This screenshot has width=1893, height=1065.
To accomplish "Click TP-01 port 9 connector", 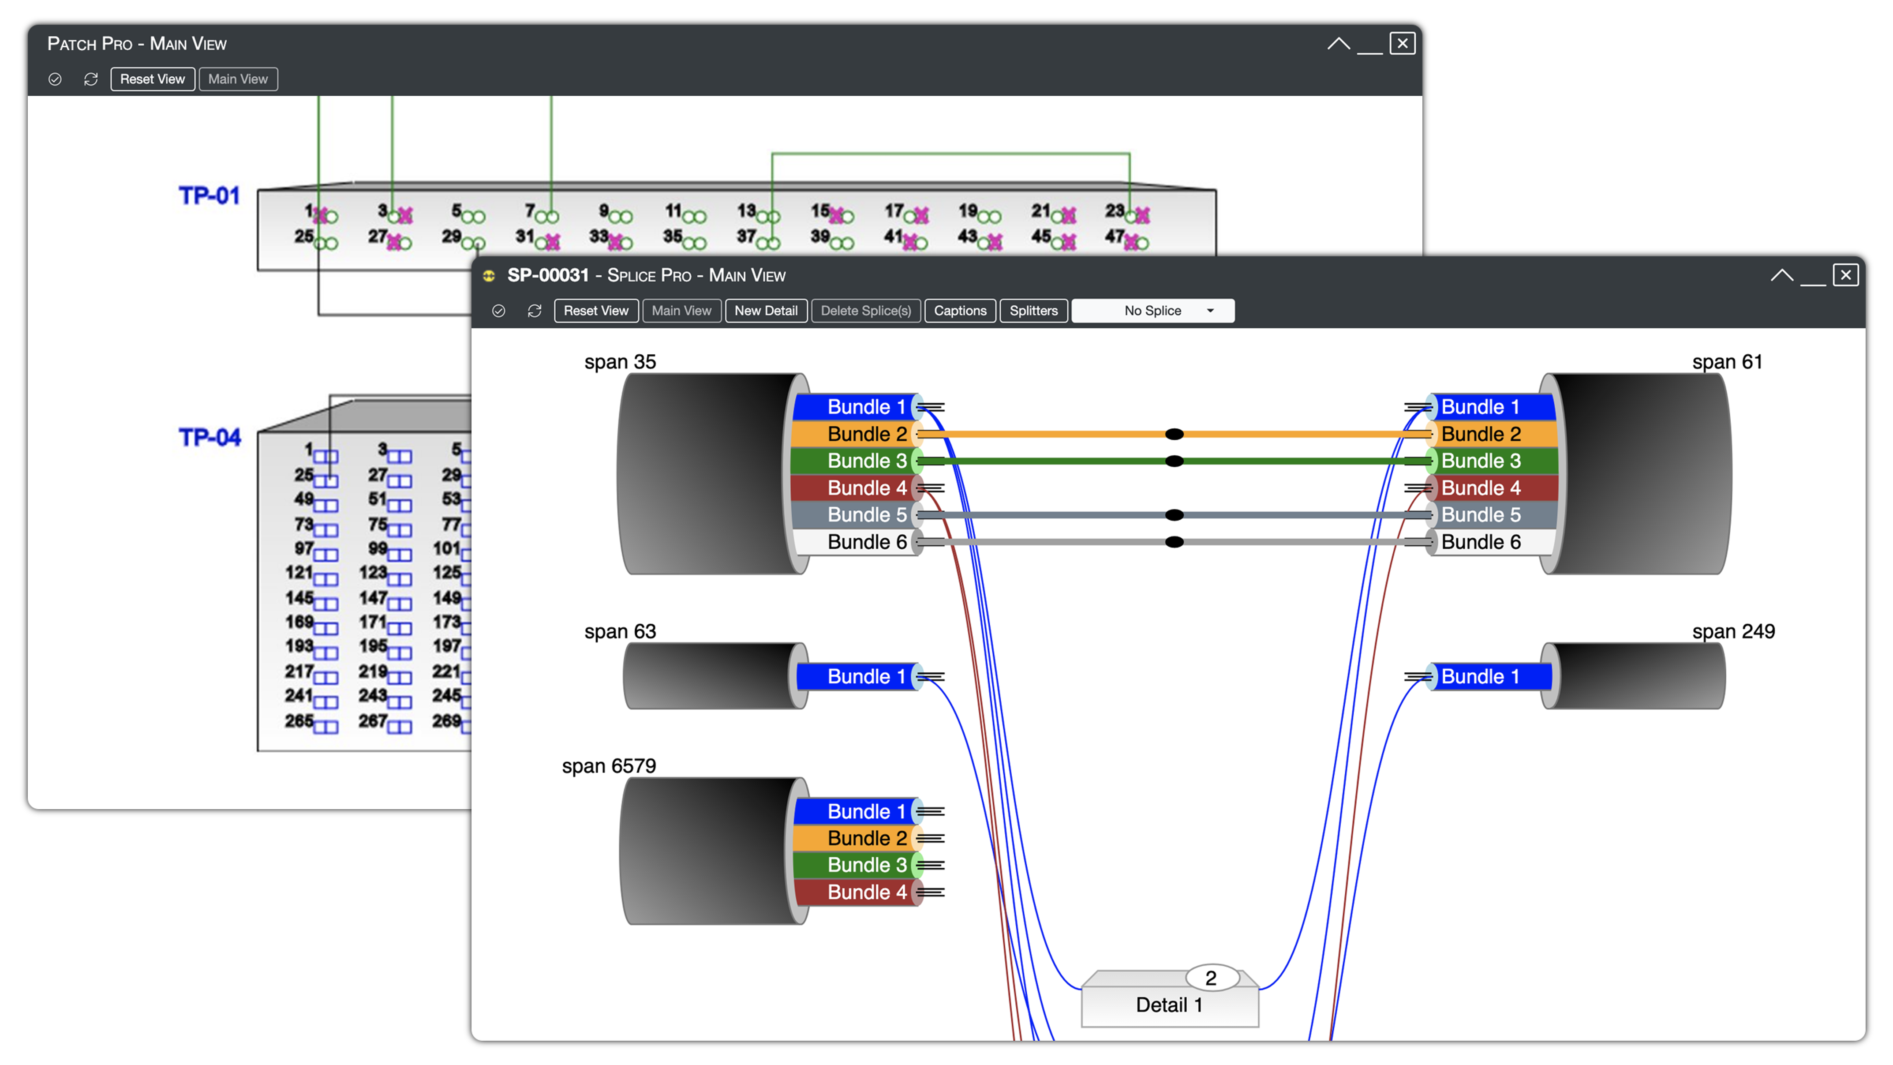I will (x=621, y=217).
